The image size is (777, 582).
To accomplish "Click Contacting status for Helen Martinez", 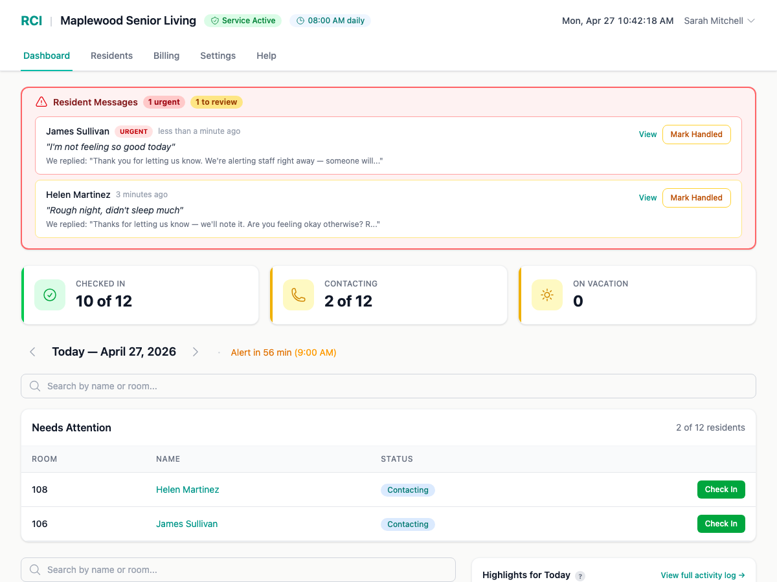I will [x=408, y=490].
